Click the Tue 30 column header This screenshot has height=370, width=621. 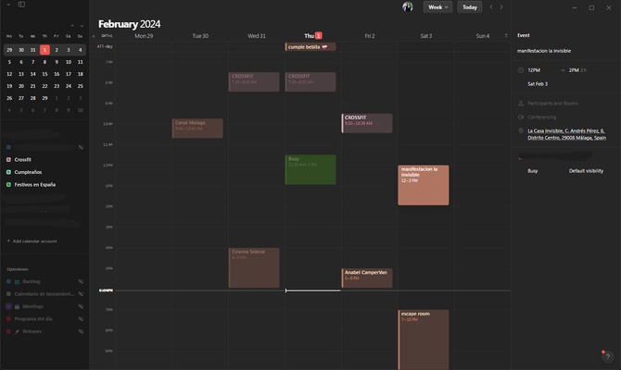200,36
